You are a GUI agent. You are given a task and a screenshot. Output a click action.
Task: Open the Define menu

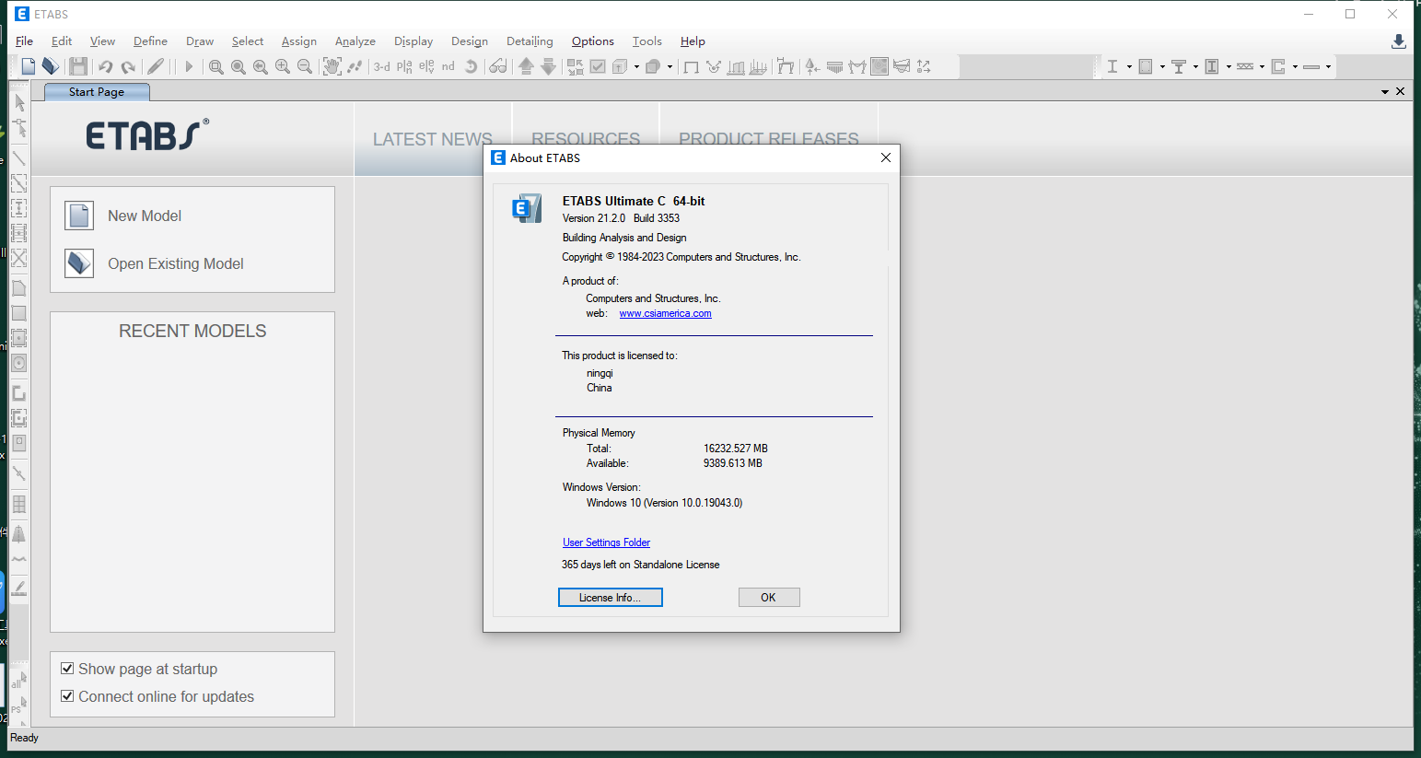(150, 41)
